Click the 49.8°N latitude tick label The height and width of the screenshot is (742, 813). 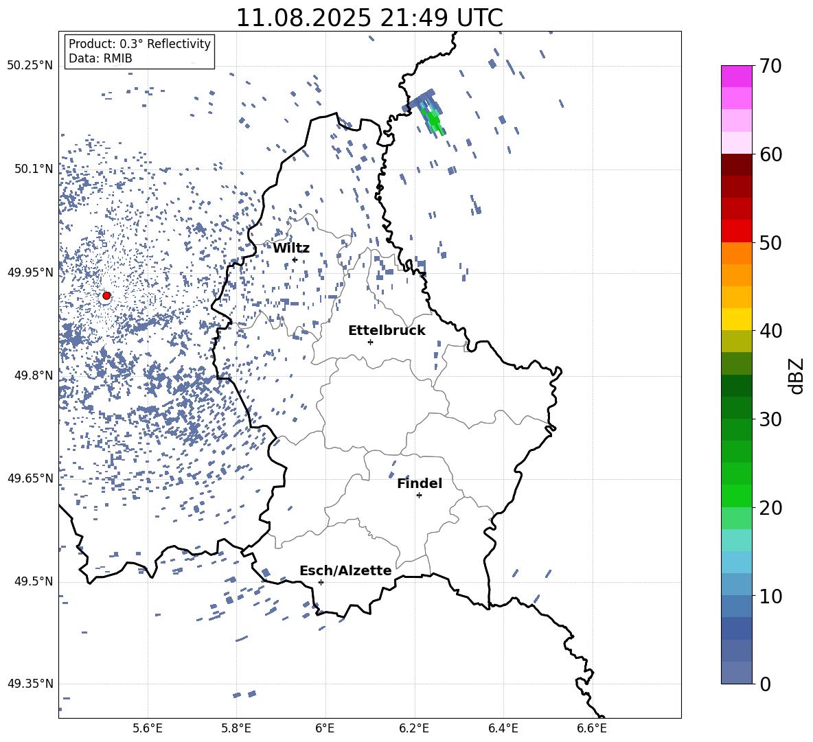(34, 375)
